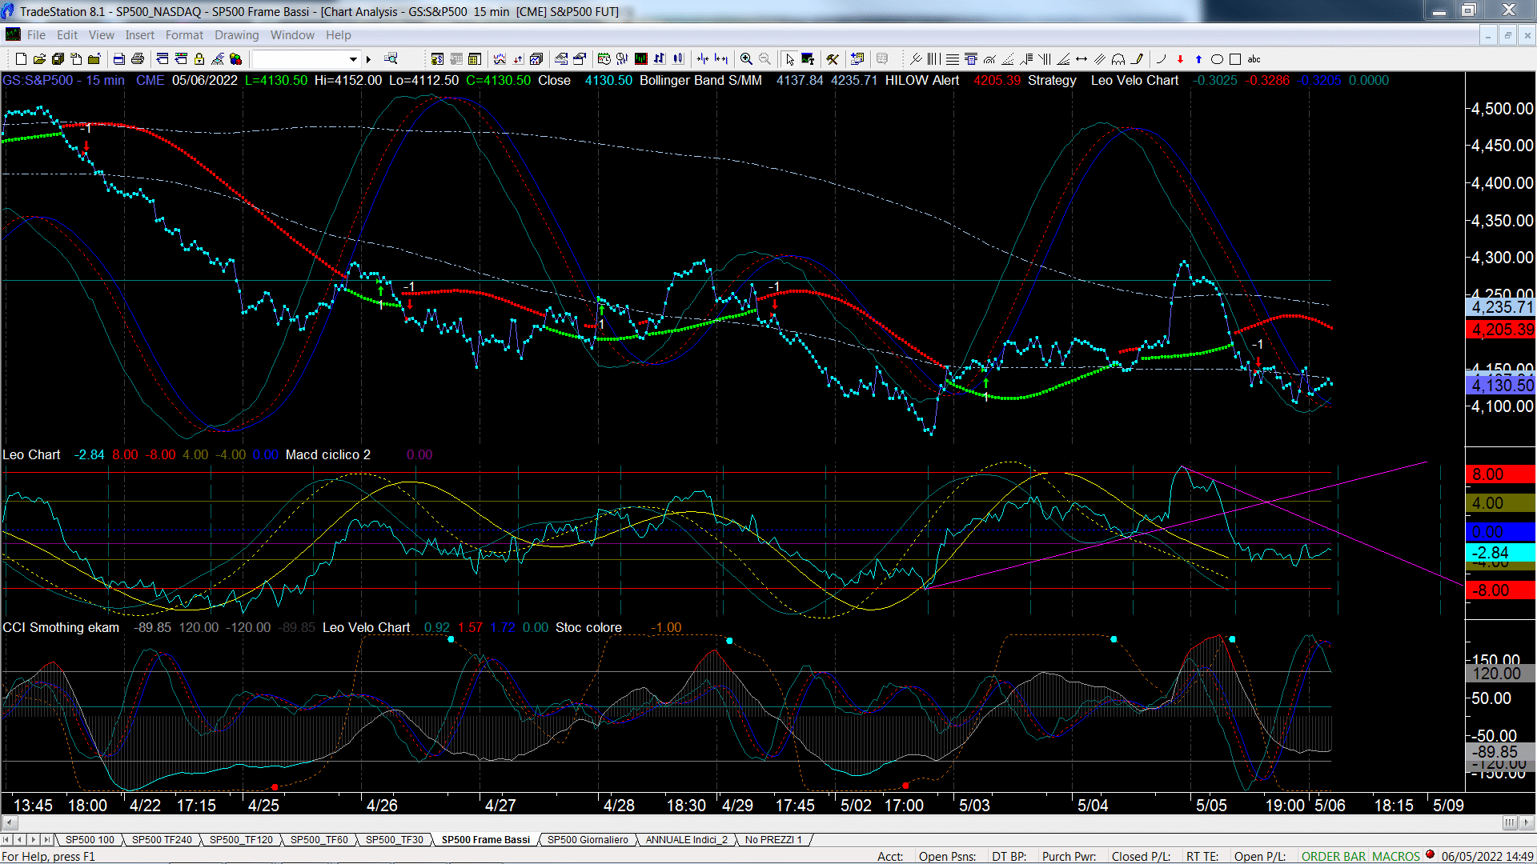Select the ellipse drawing tool
Viewport: 1537px width, 864px height.
point(1217,58)
